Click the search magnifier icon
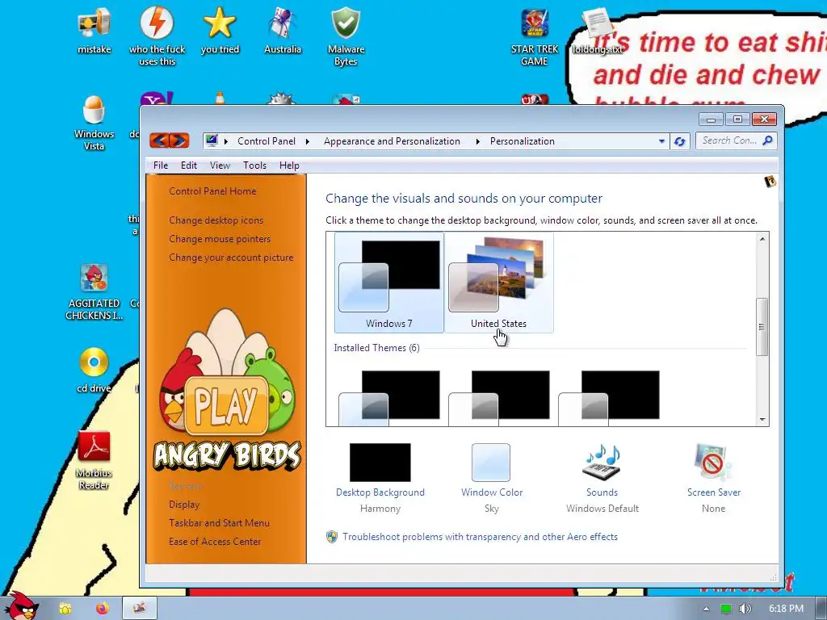 (767, 140)
